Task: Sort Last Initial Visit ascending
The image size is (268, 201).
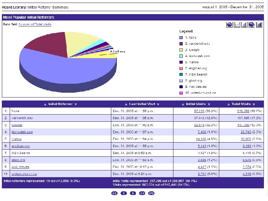Action: 126,104
